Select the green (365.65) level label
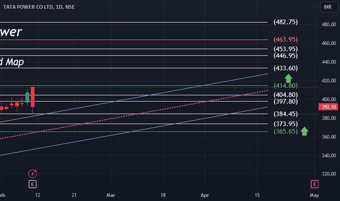The image size is (340, 201). click(x=286, y=132)
